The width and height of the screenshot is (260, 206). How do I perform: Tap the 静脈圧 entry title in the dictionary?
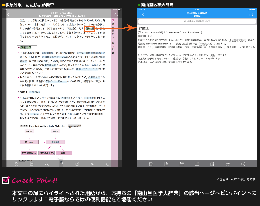pos(144,28)
